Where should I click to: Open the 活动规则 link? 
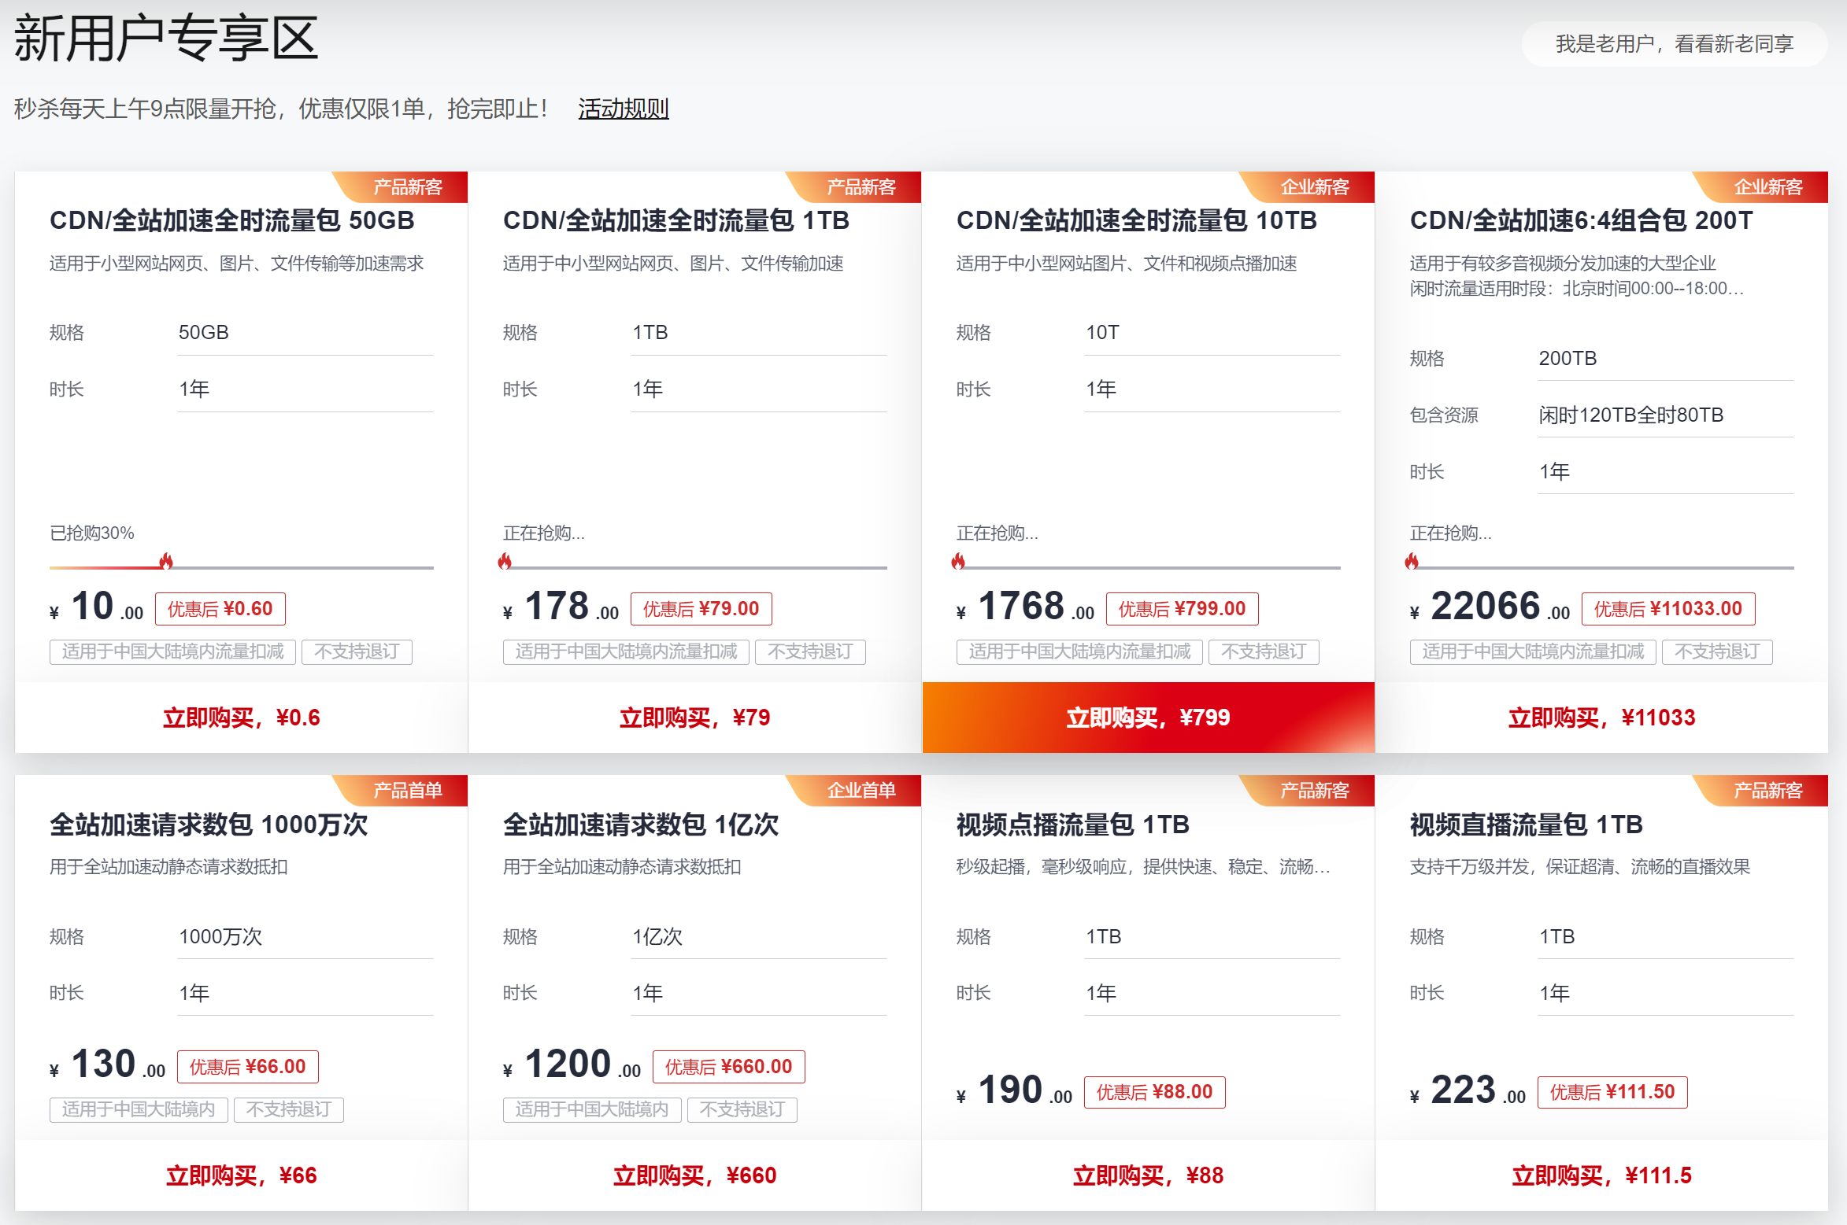(x=623, y=109)
